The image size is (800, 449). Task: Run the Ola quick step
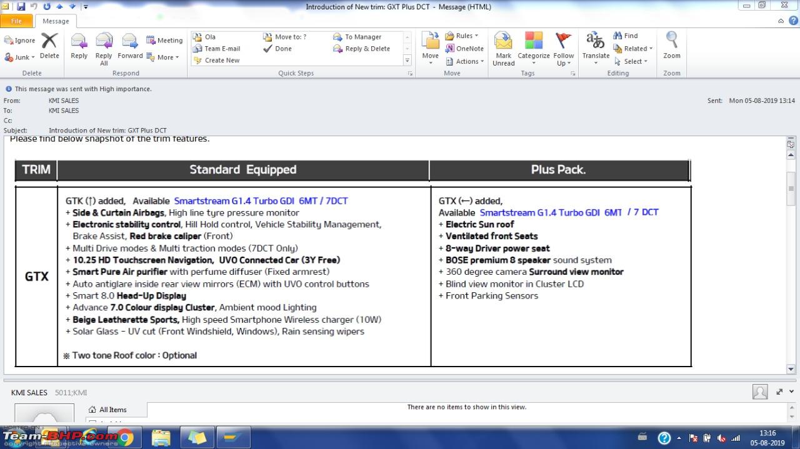point(205,37)
